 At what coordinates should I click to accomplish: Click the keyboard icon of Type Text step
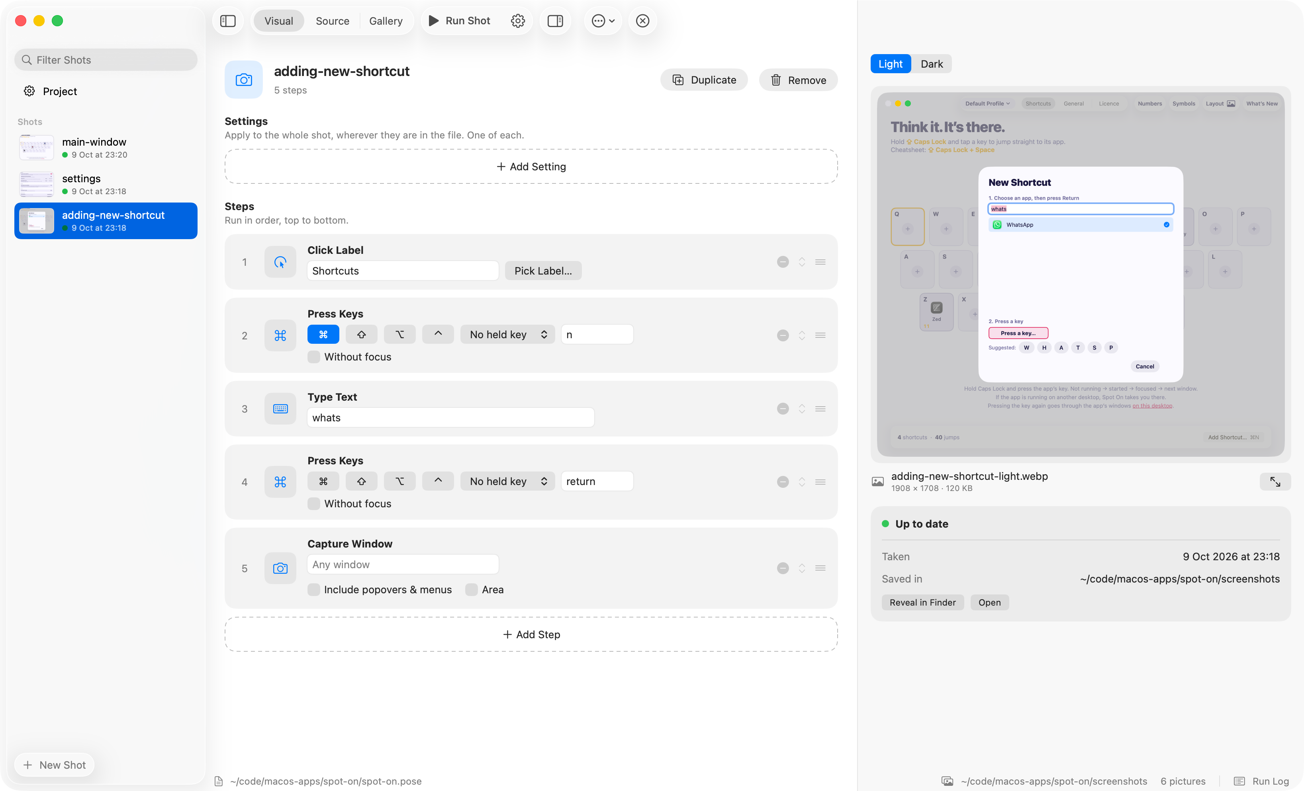[280, 409]
